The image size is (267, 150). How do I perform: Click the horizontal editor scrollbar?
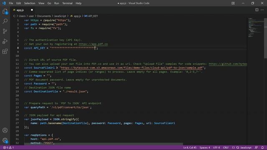[x=103, y=144]
